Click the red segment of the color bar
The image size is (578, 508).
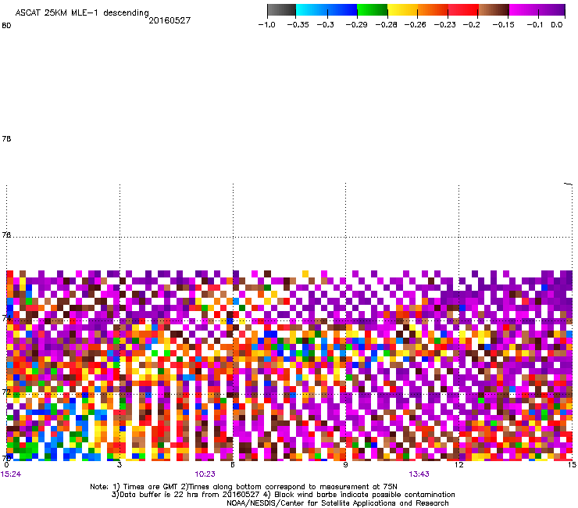pyautogui.click(x=463, y=10)
